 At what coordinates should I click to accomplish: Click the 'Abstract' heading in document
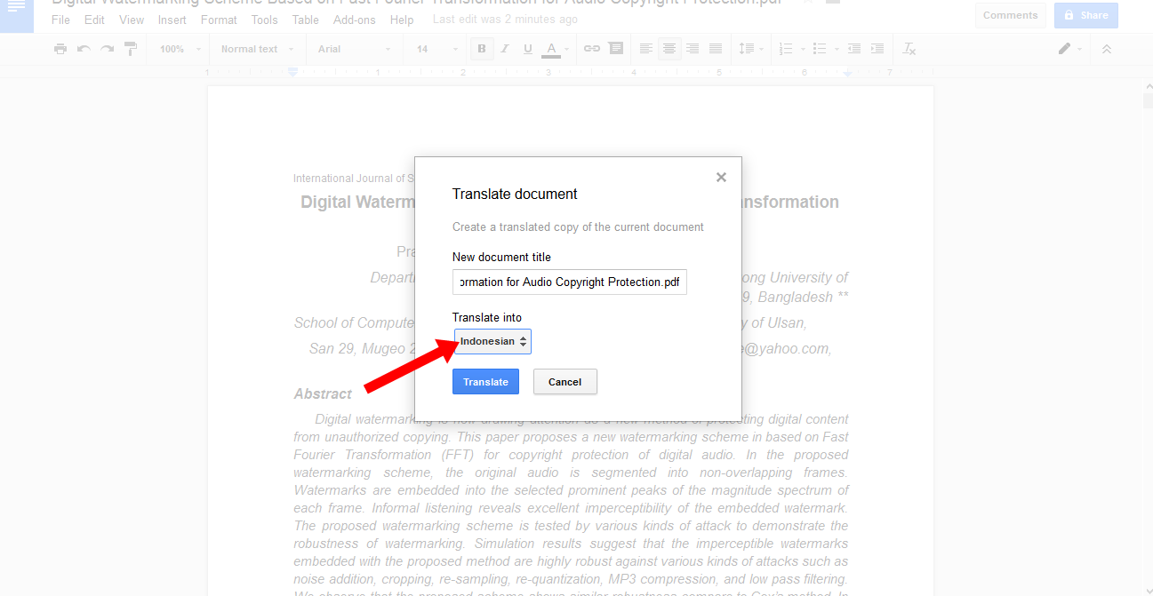tap(324, 393)
